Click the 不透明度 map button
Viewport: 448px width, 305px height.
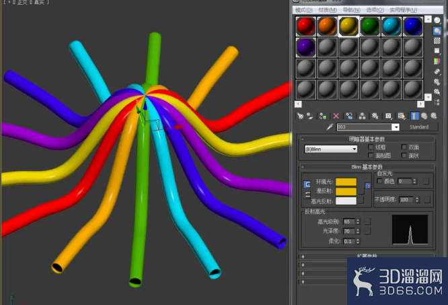pos(427,199)
